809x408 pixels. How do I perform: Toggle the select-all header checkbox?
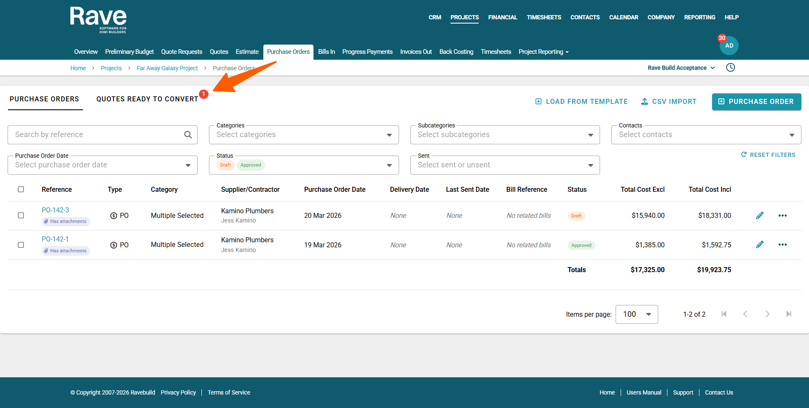click(21, 189)
